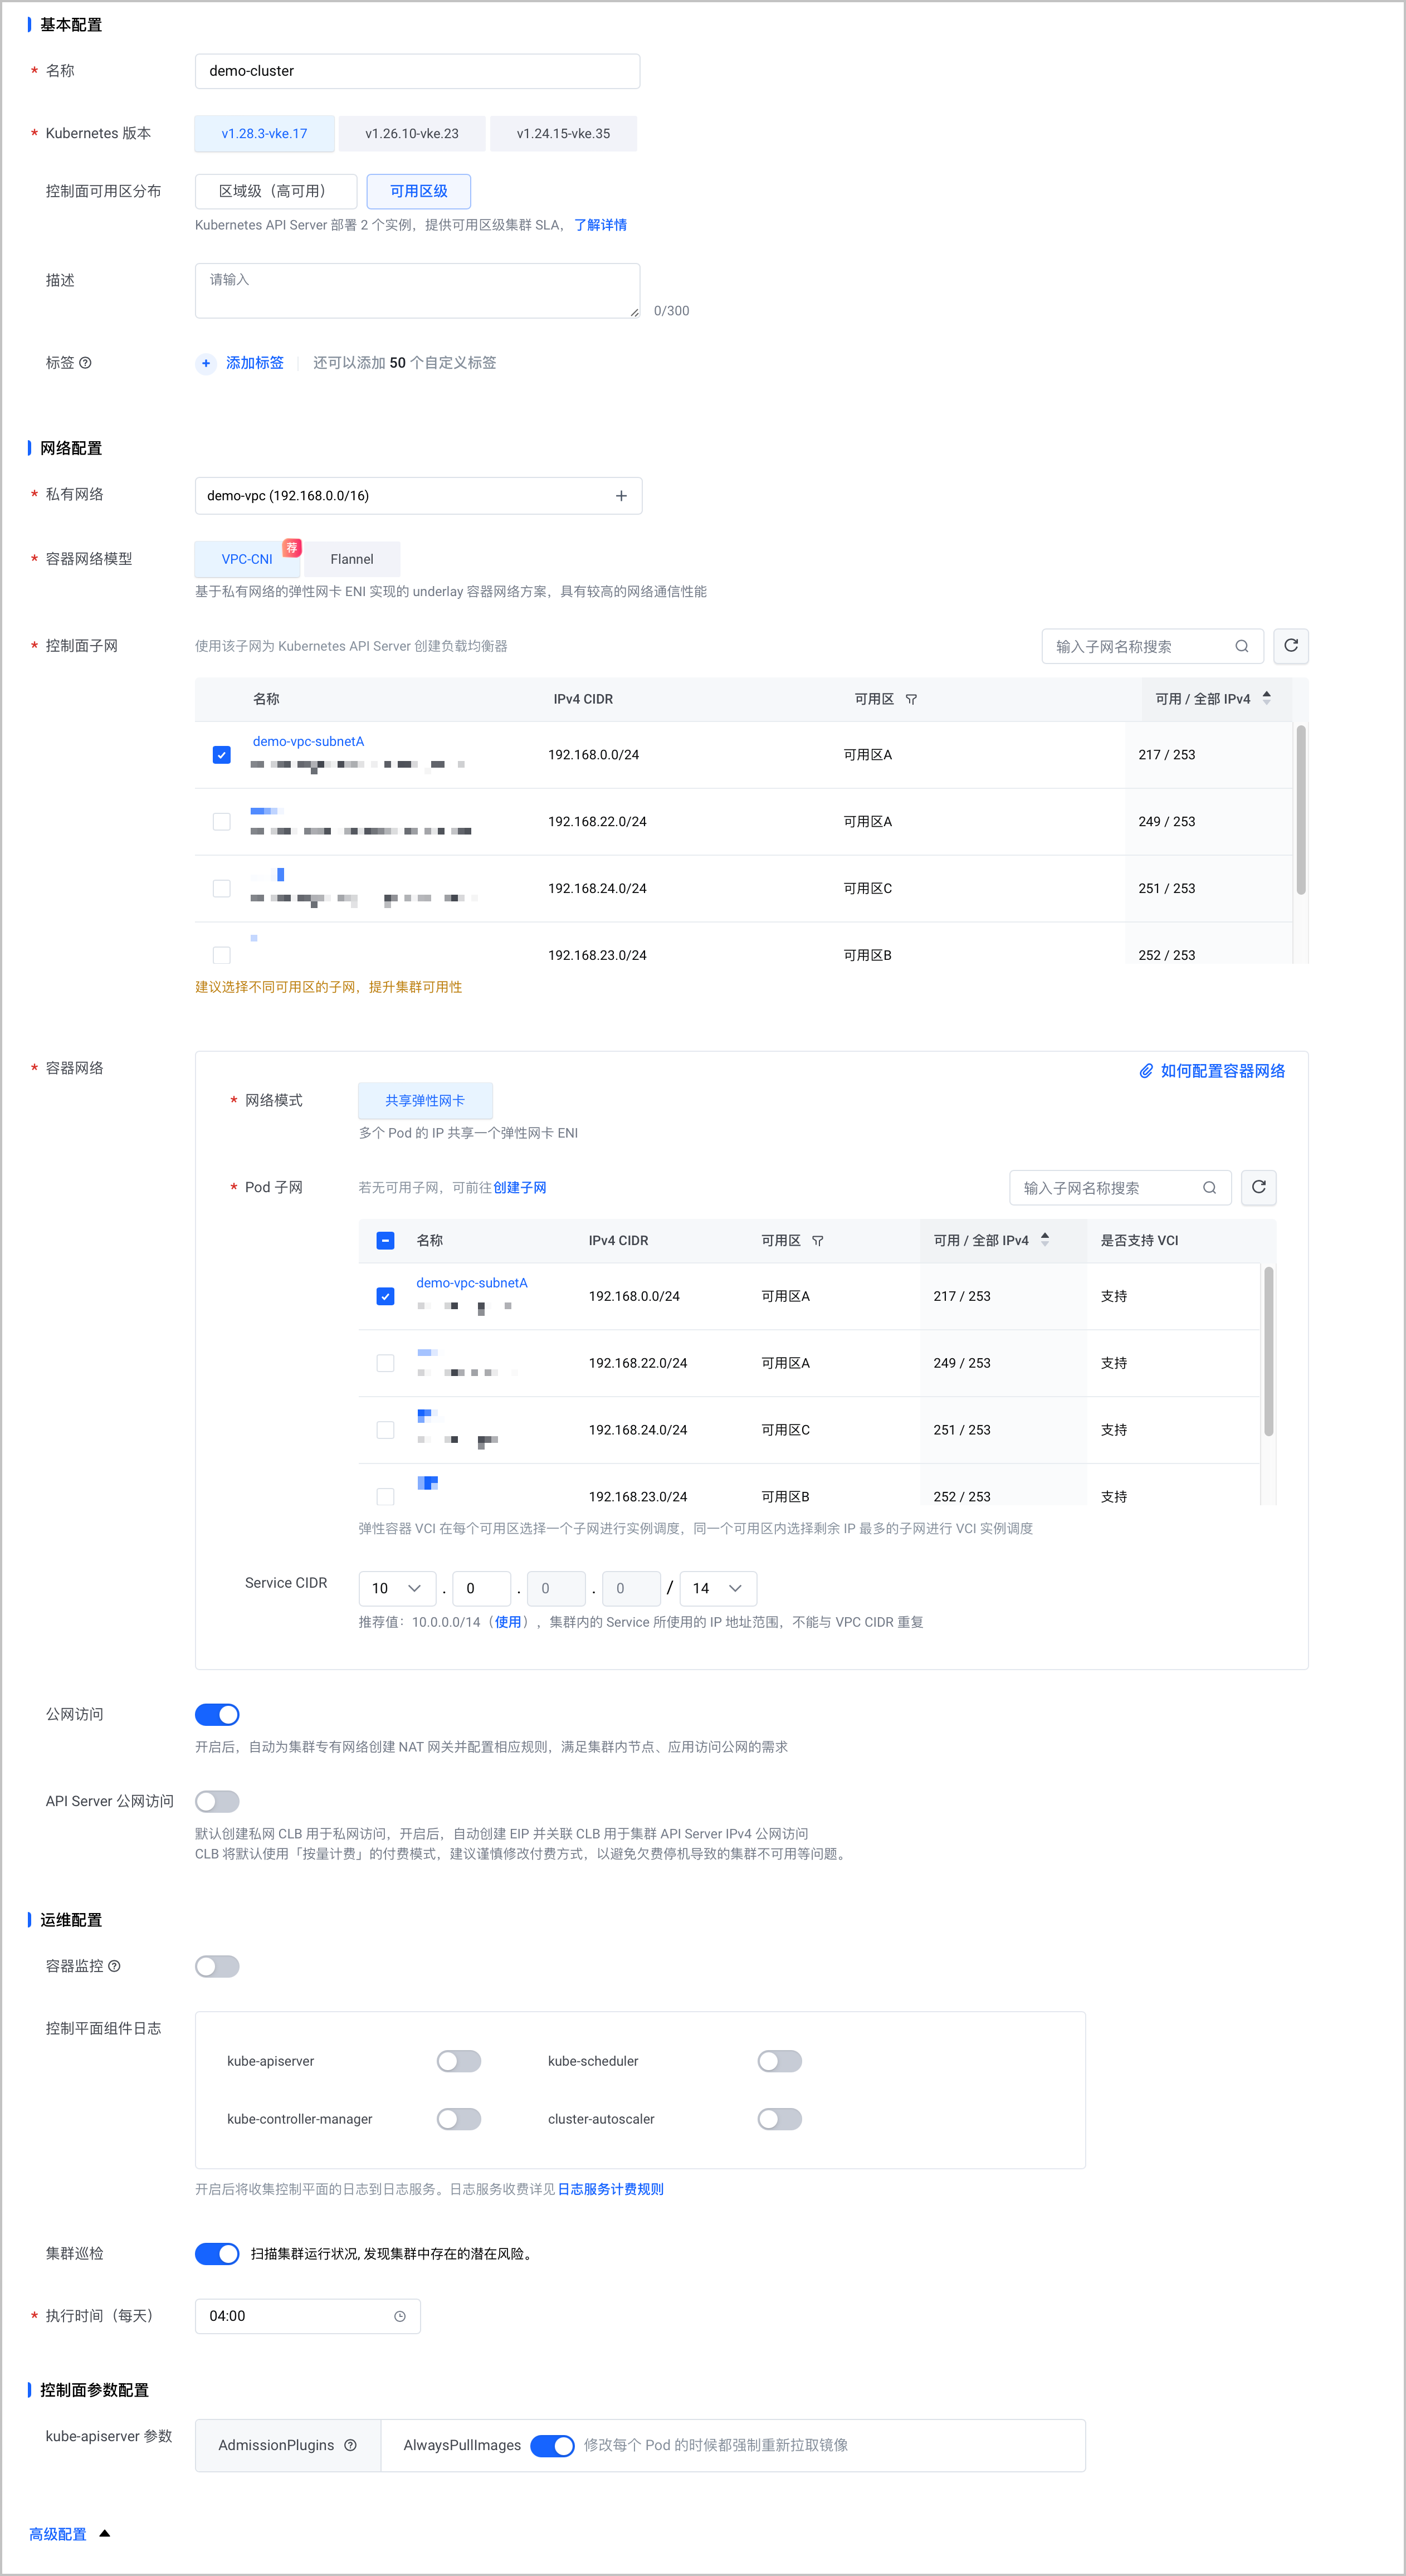This screenshot has width=1406, height=2576.
Task: Focus the Pod 子网 subnet name search field
Action: pos(1120,1188)
